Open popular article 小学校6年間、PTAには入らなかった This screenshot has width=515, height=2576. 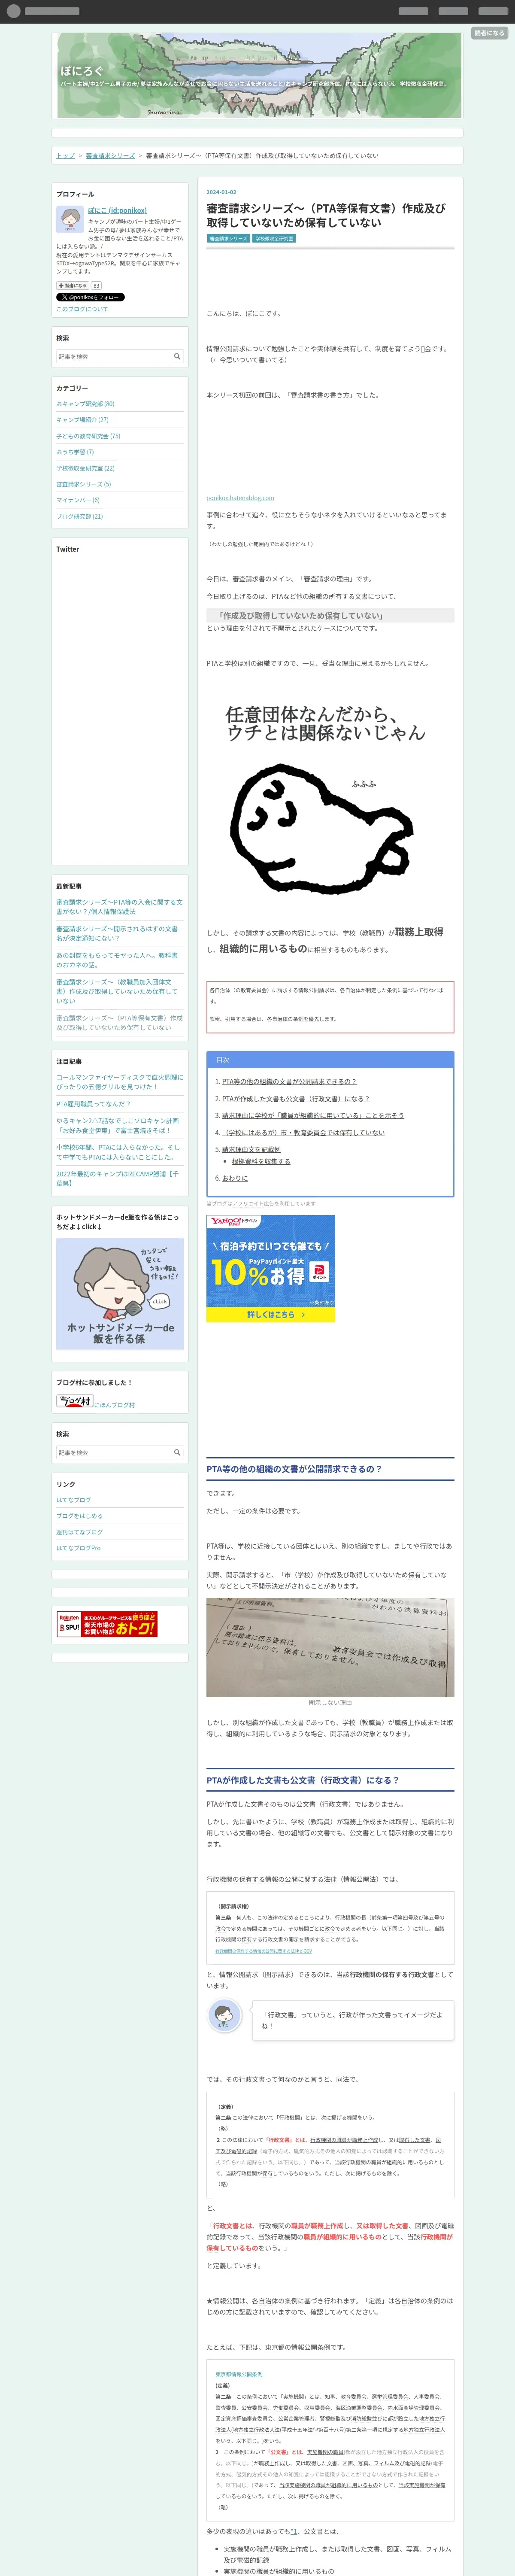[x=118, y=1152]
